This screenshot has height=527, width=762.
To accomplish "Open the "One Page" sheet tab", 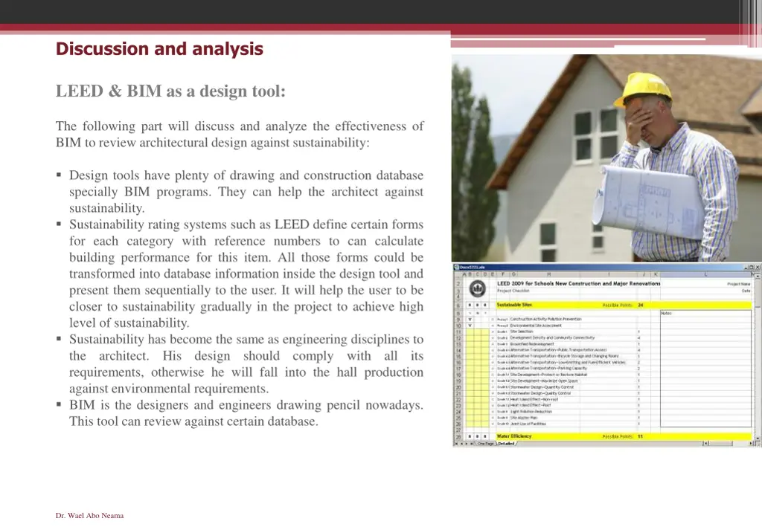I will (x=485, y=444).
